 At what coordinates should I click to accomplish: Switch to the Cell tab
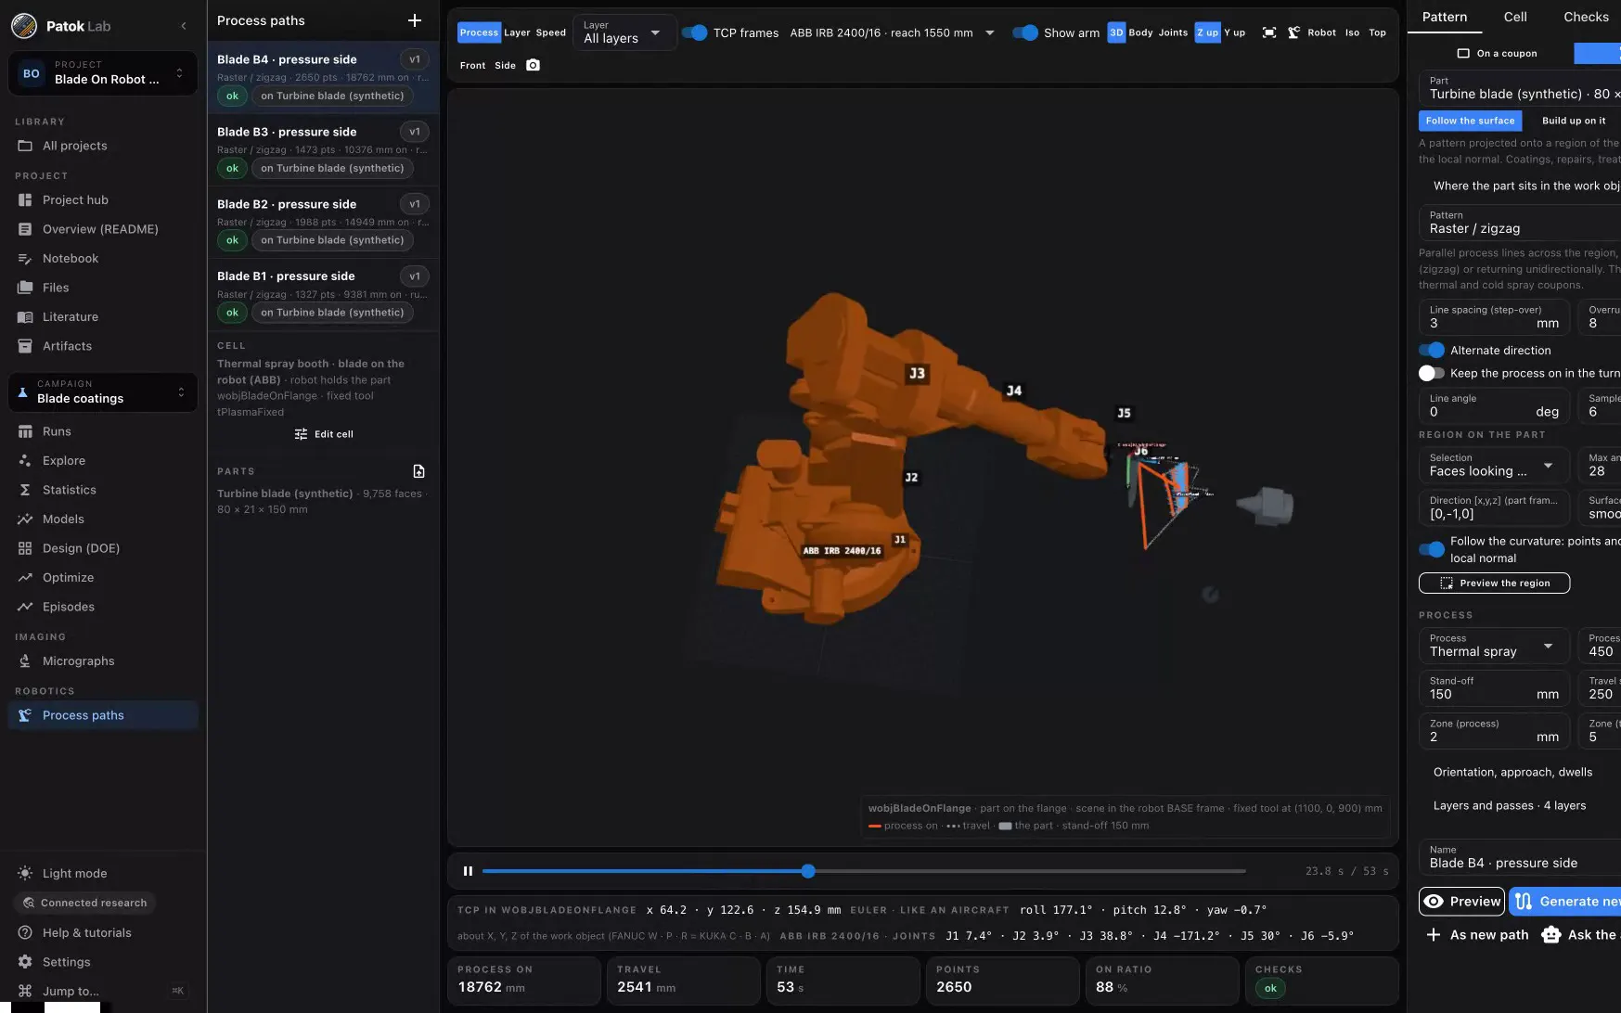pyautogui.click(x=1515, y=17)
